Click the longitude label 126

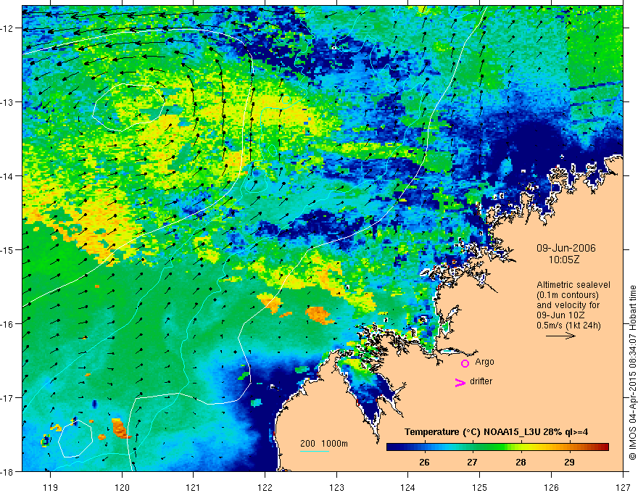(x=551, y=487)
